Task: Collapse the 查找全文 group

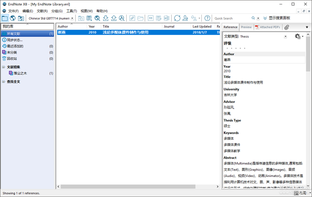Action: tap(3, 81)
